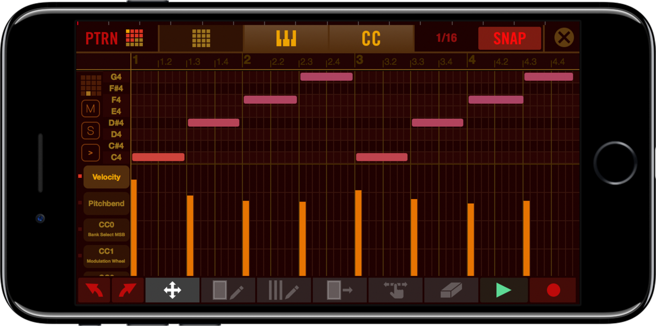Expand the track options arrow button

[x=90, y=153]
